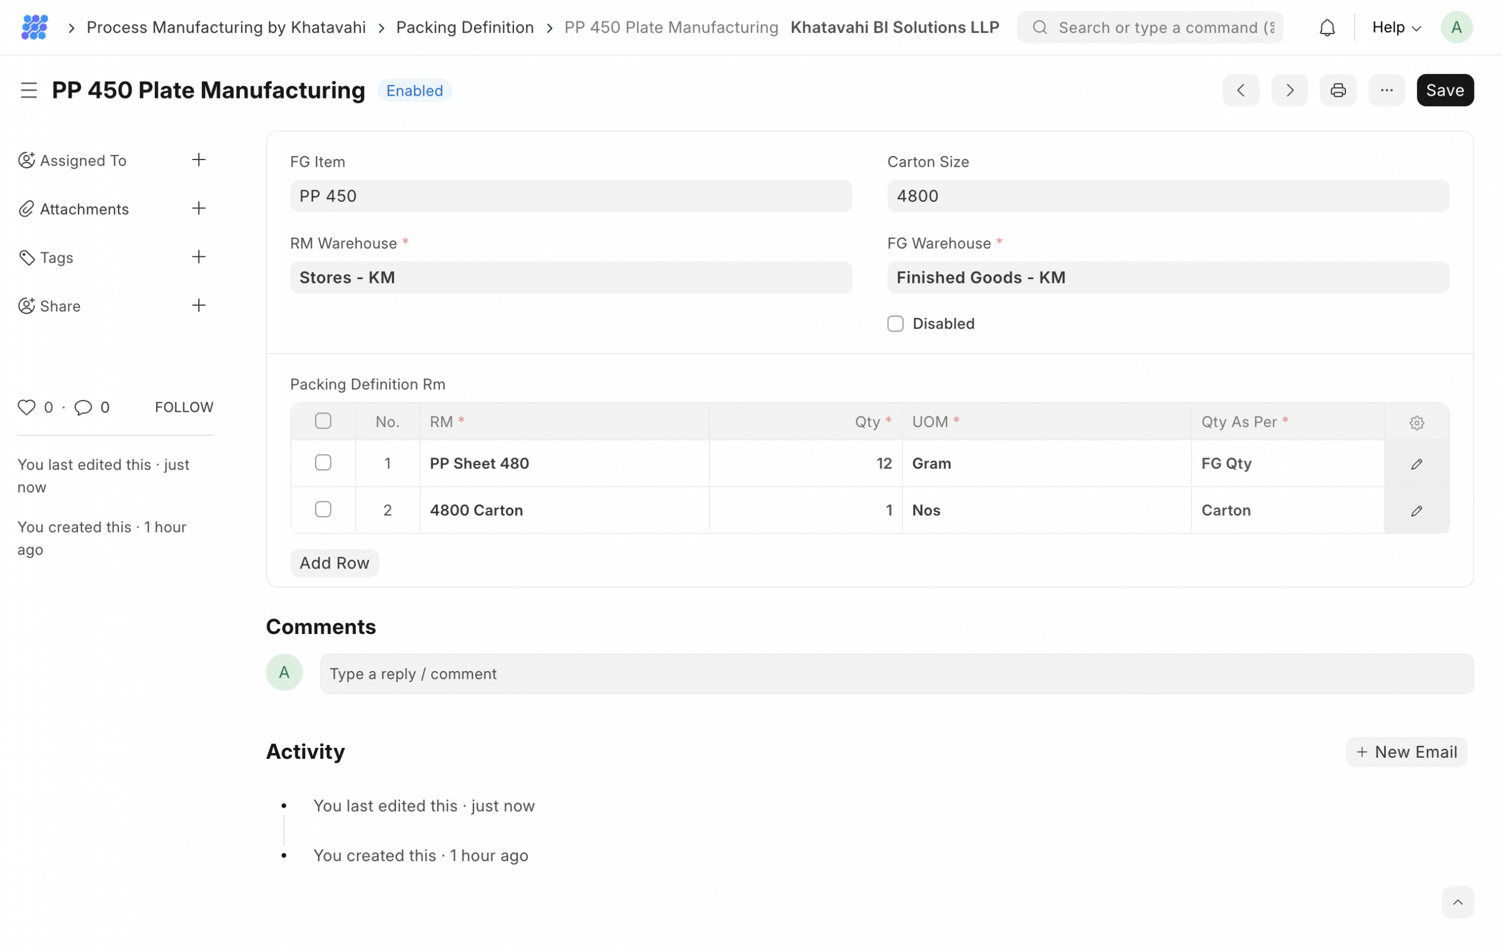The image size is (1502, 949).
Task: Expand the Help dropdown
Action: tap(1396, 28)
